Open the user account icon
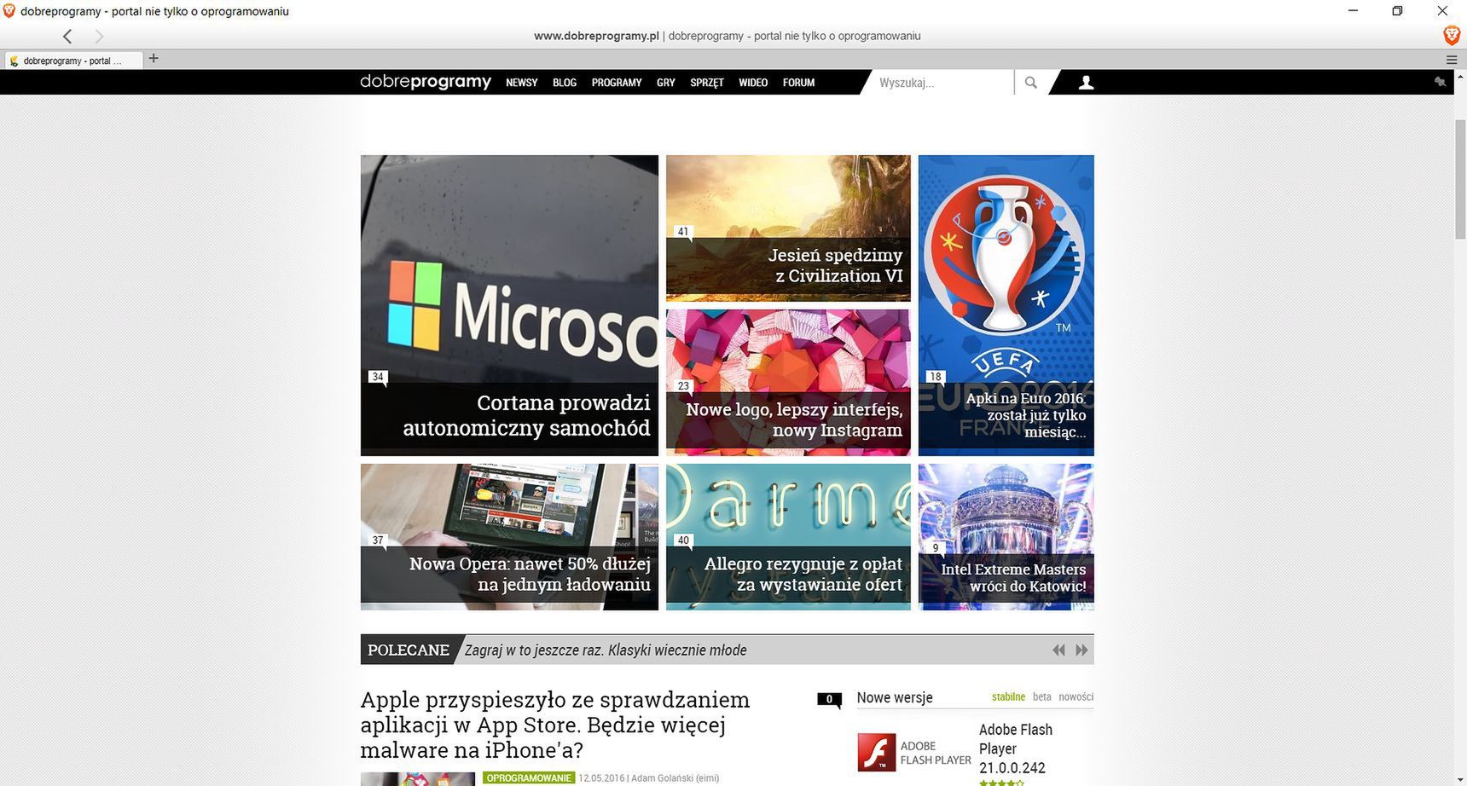The width and height of the screenshot is (1467, 786). 1086,83
